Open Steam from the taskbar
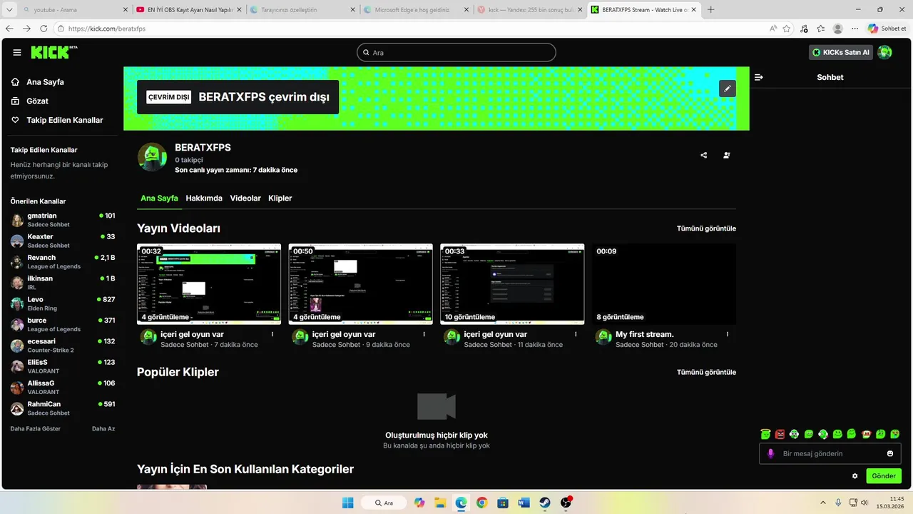The image size is (913, 514). 545,503
